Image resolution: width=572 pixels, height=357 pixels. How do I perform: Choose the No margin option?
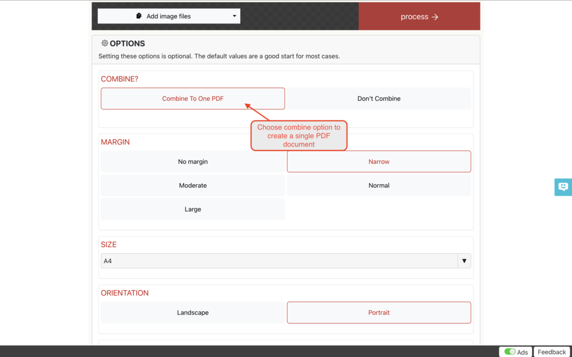[x=193, y=161]
